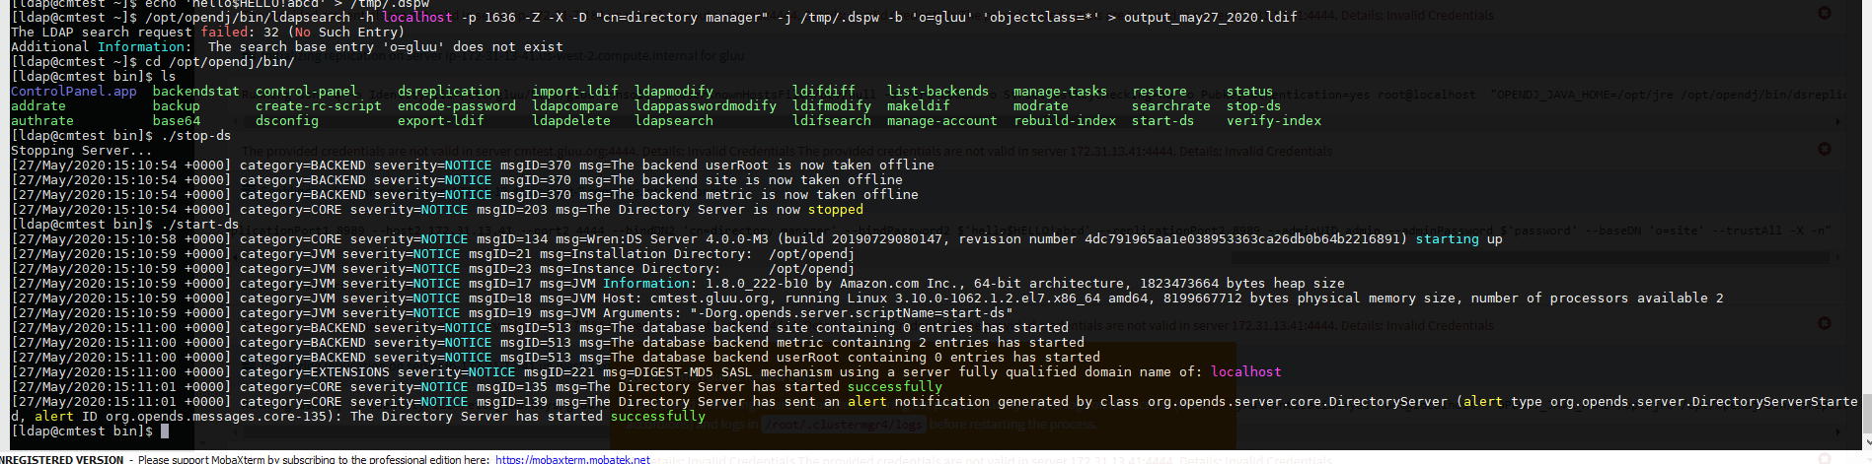This screenshot has height=464, width=1872.
Task: Click the './start-ds' command line
Action: point(125,224)
